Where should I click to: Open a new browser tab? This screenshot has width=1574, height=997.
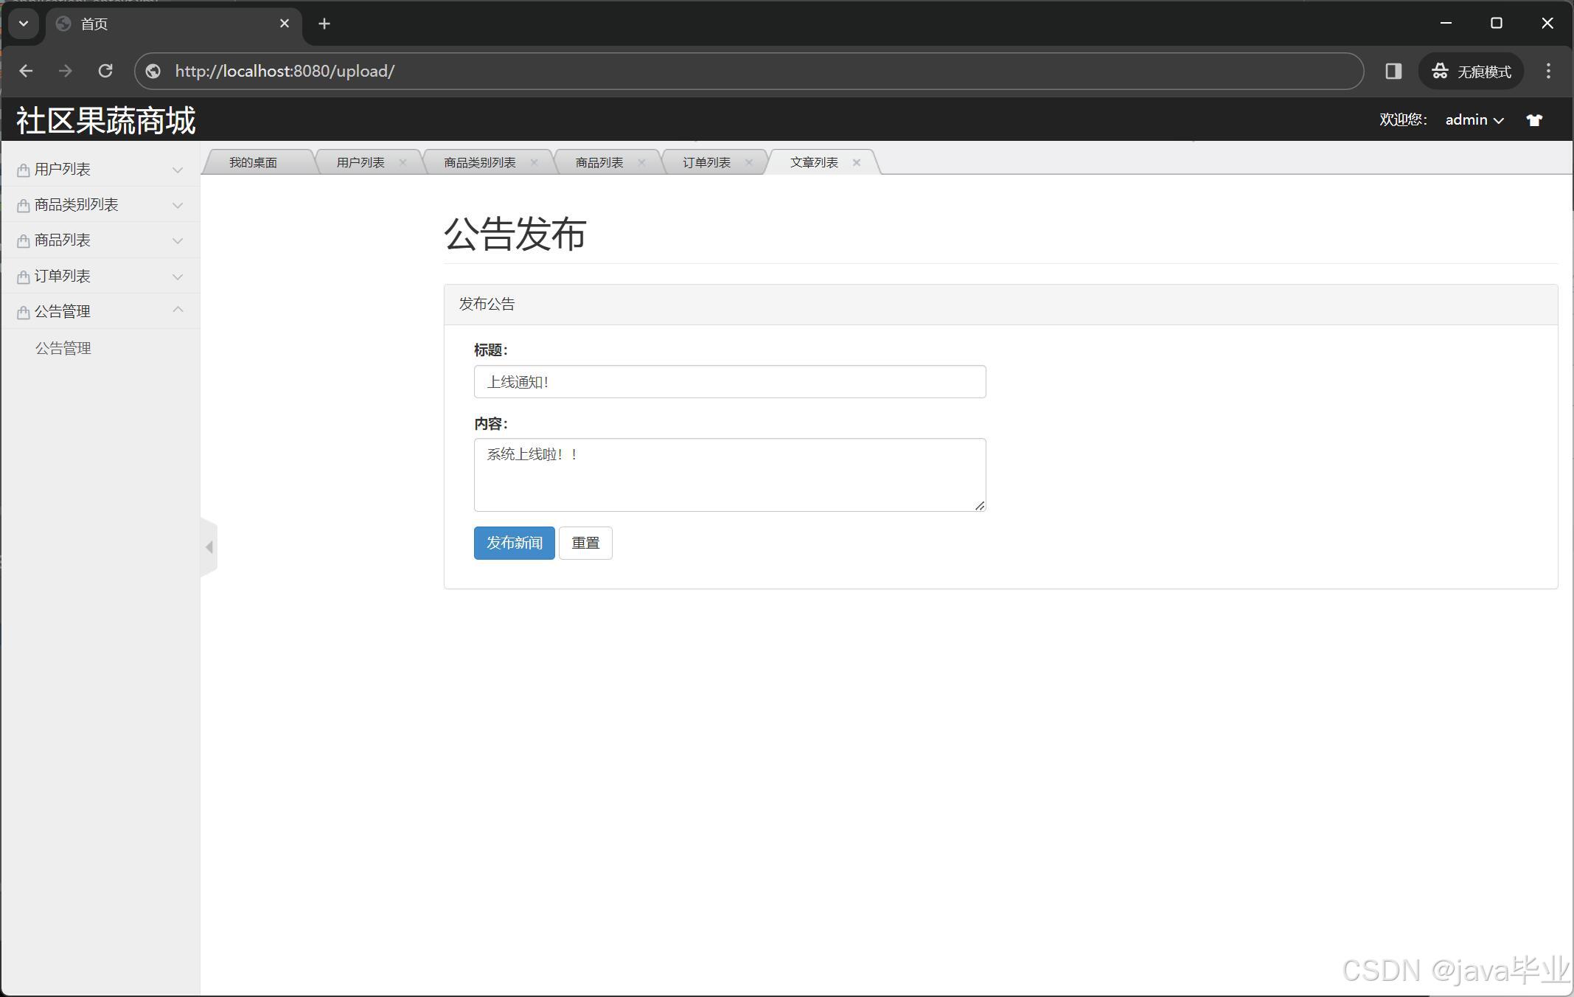tap(324, 24)
